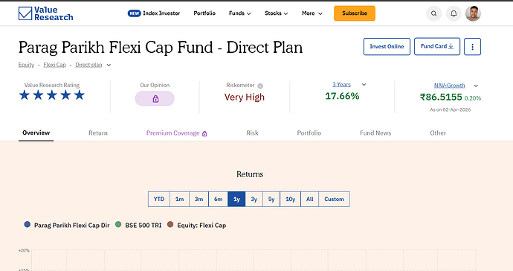This screenshot has width=513, height=271.
Task: Follow the Equity breadcrumb link
Action: coord(26,65)
